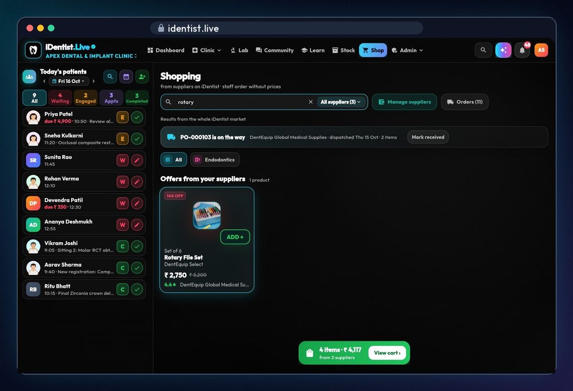Click View cart in the green bar
This screenshot has height=391, width=573.
pyautogui.click(x=387, y=353)
